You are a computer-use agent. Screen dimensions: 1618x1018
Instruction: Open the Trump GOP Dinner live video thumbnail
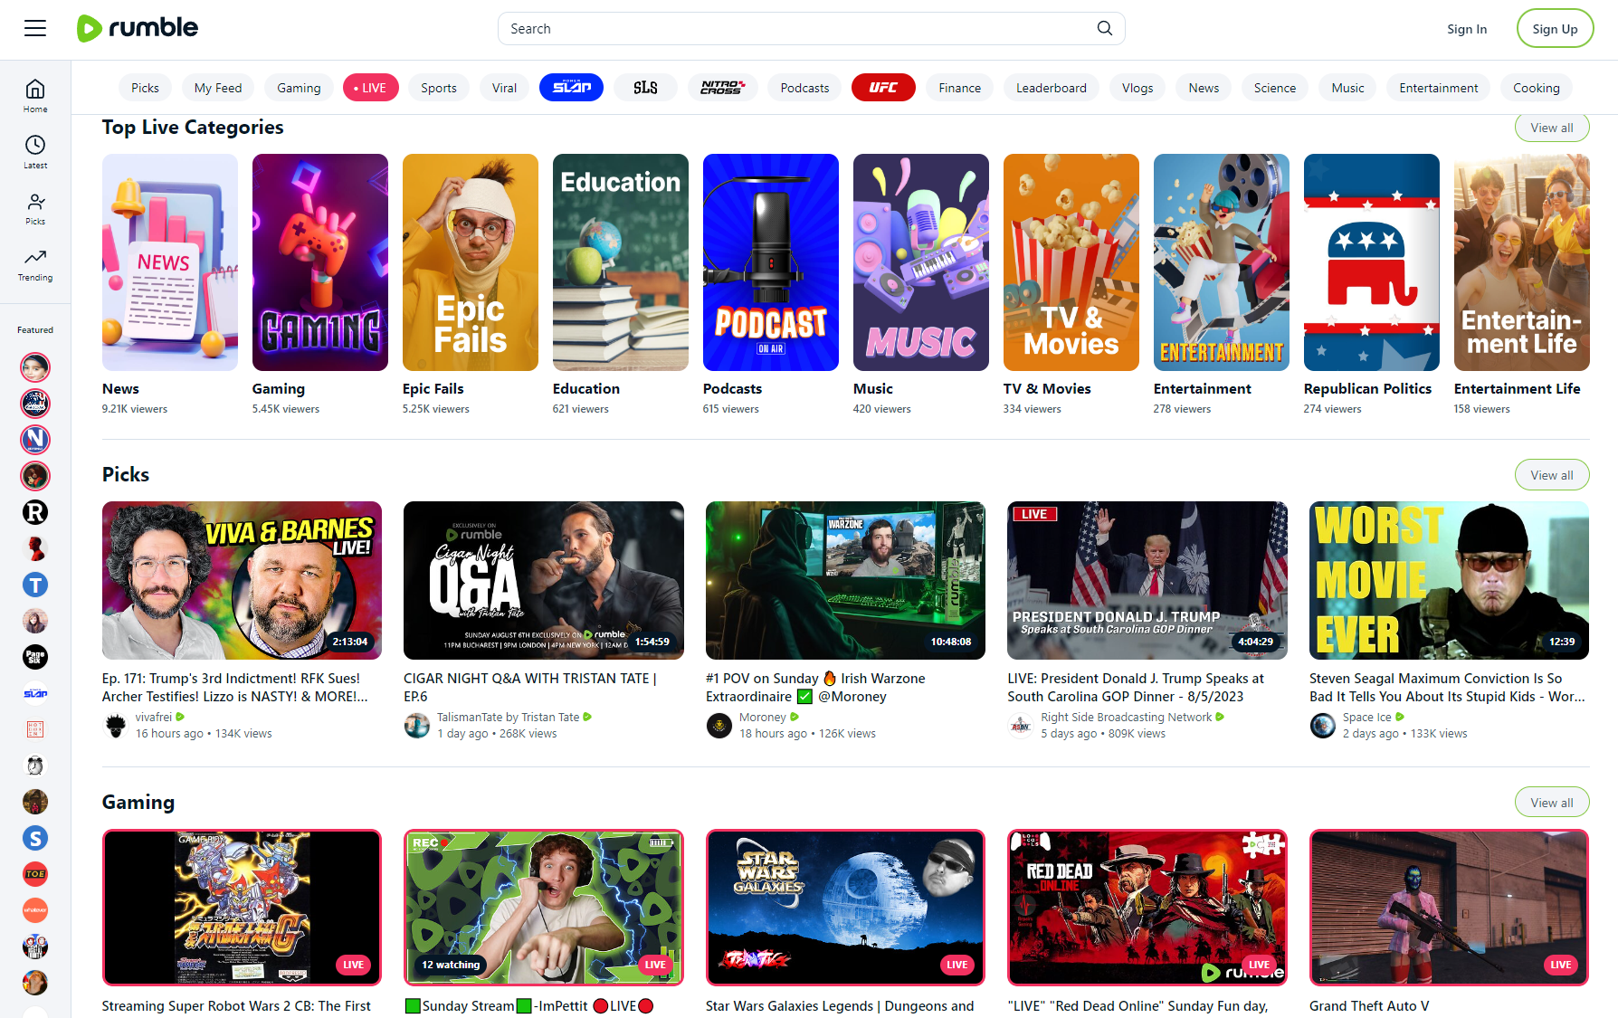[x=1147, y=580]
